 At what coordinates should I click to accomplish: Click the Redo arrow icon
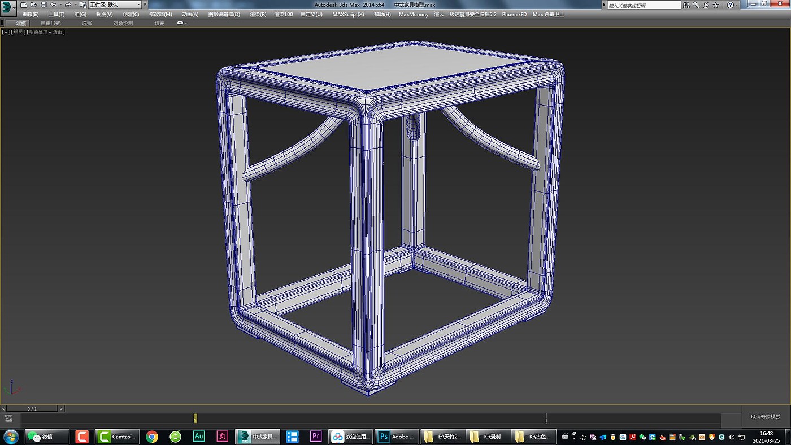68,5
